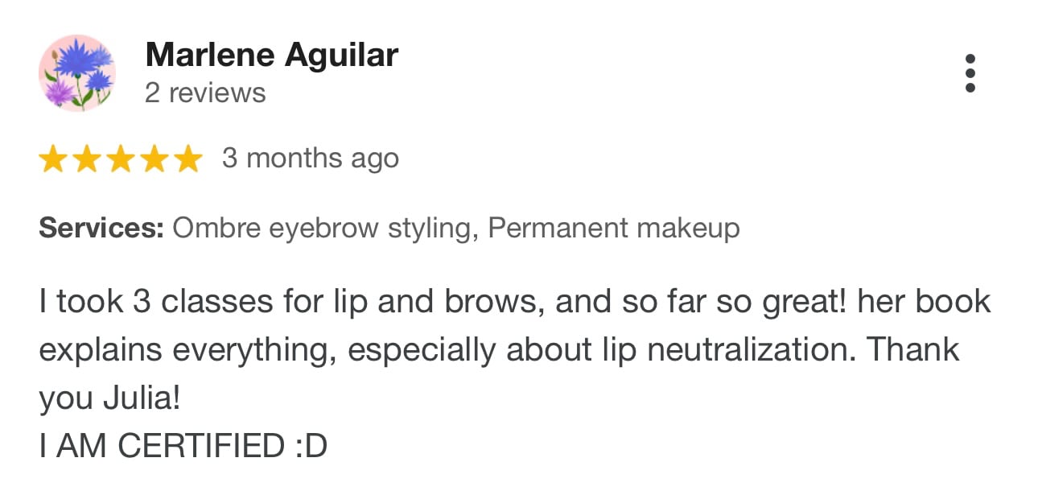Select "Ombre eyebrow styling" service text

(322, 229)
